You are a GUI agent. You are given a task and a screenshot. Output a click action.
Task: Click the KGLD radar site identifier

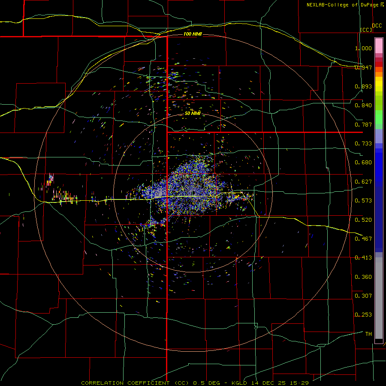[240, 383]
